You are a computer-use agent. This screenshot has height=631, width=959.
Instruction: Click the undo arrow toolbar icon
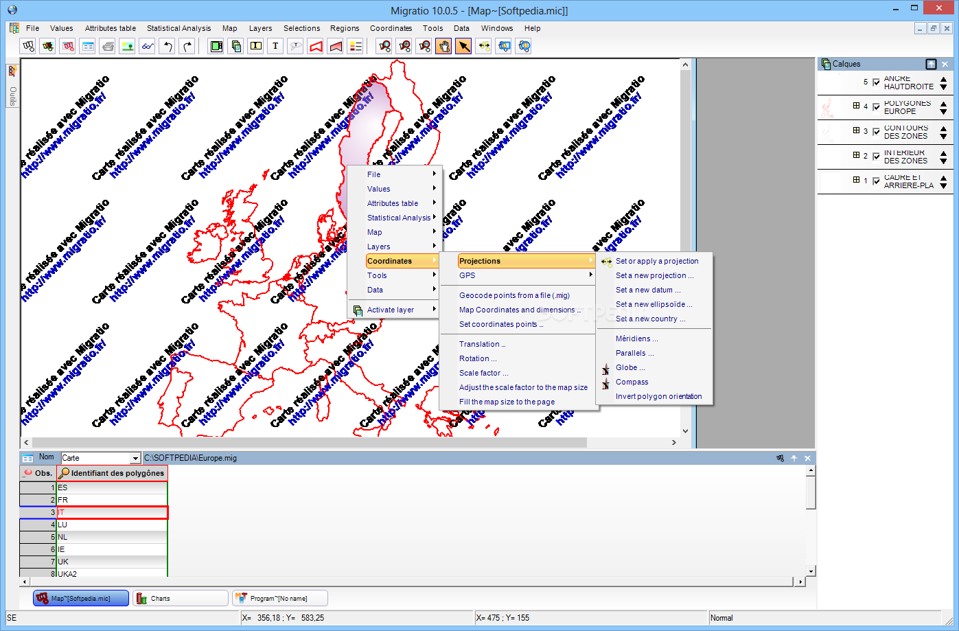click(167, 46)
